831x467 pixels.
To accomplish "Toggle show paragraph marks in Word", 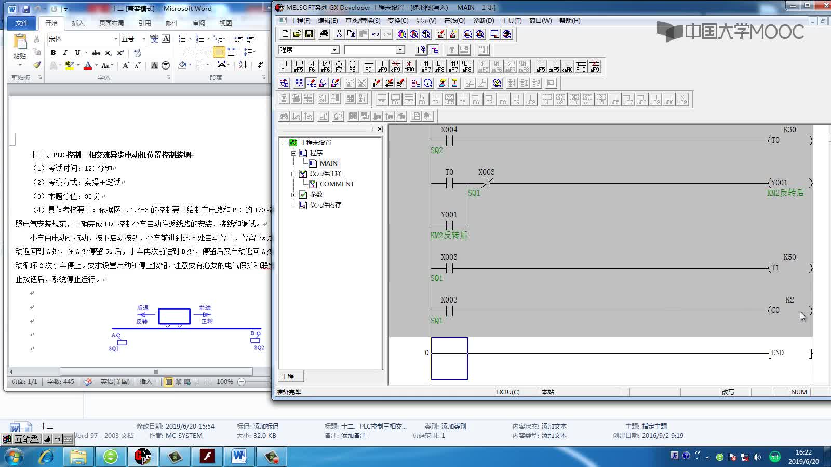I will coord(260,65).
